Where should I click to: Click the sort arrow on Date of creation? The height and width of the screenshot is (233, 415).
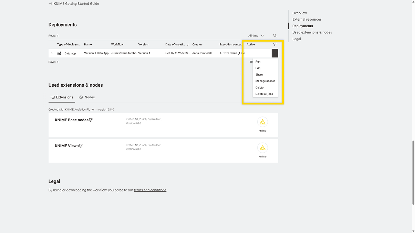[188, 45]
